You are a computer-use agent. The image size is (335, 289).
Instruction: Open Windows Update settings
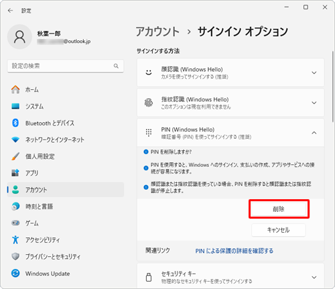tap(66, 273)
